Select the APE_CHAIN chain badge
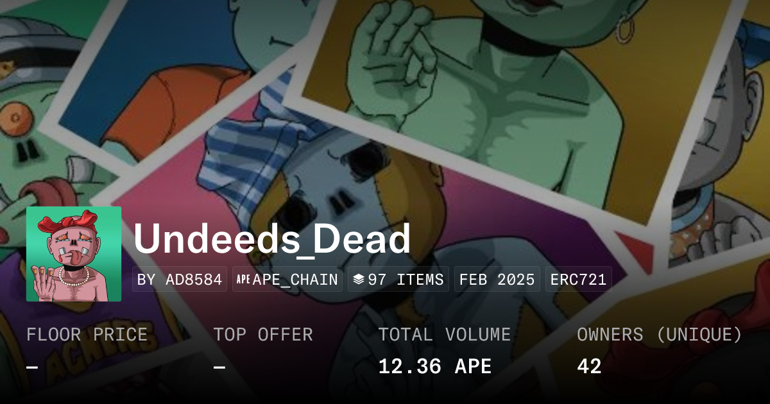 tap(287, 280)
